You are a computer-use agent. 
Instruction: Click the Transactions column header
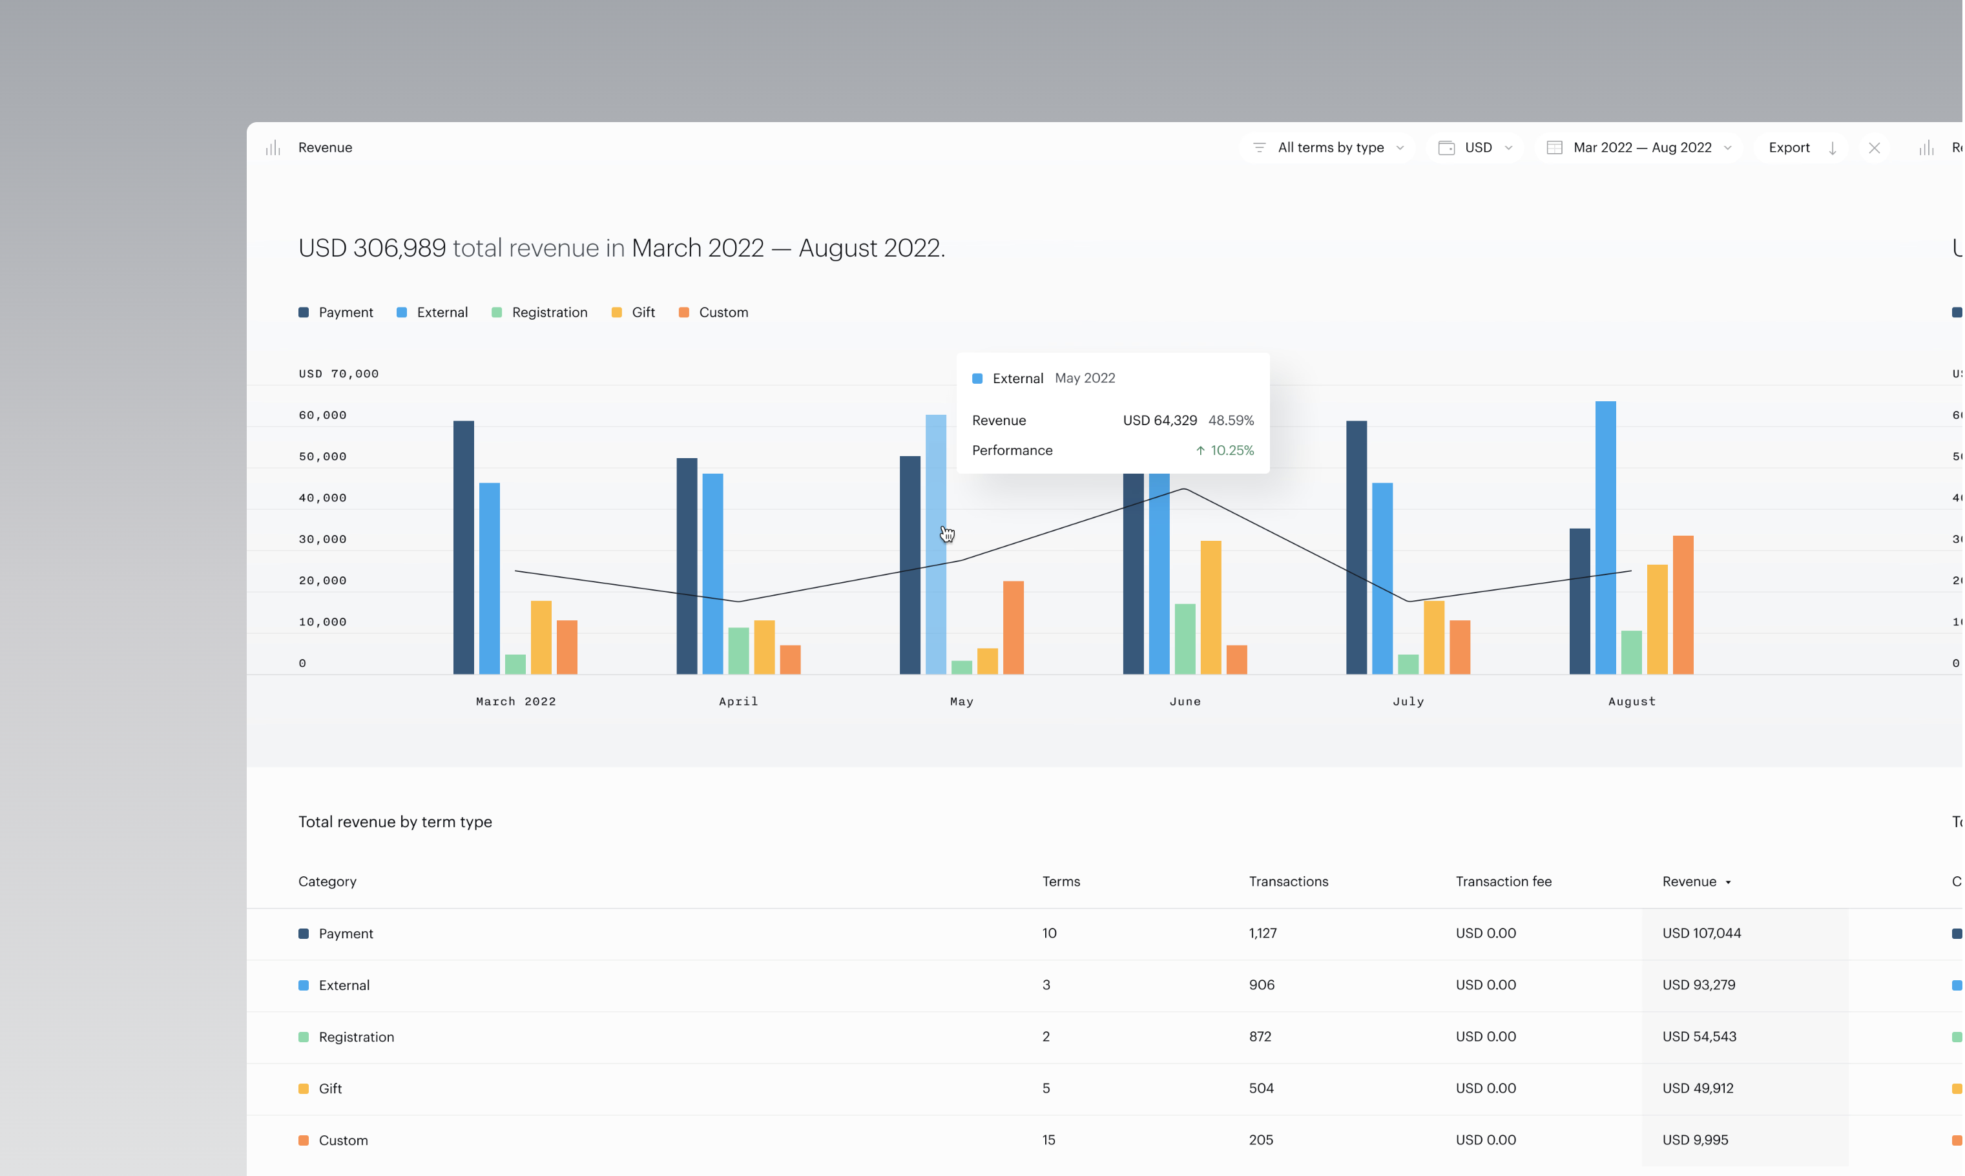(1290, 883)
